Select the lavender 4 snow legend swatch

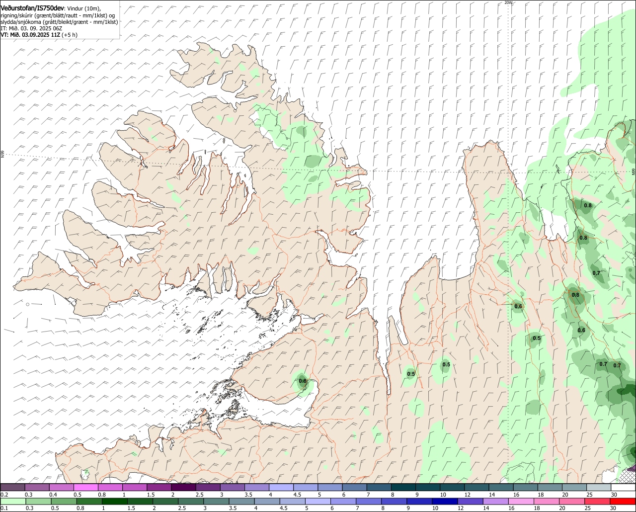click(x=281, y=487)
